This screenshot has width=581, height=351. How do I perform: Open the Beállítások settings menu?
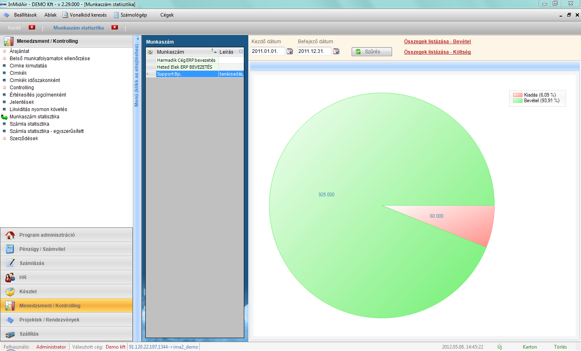click(x=25, y=15)
